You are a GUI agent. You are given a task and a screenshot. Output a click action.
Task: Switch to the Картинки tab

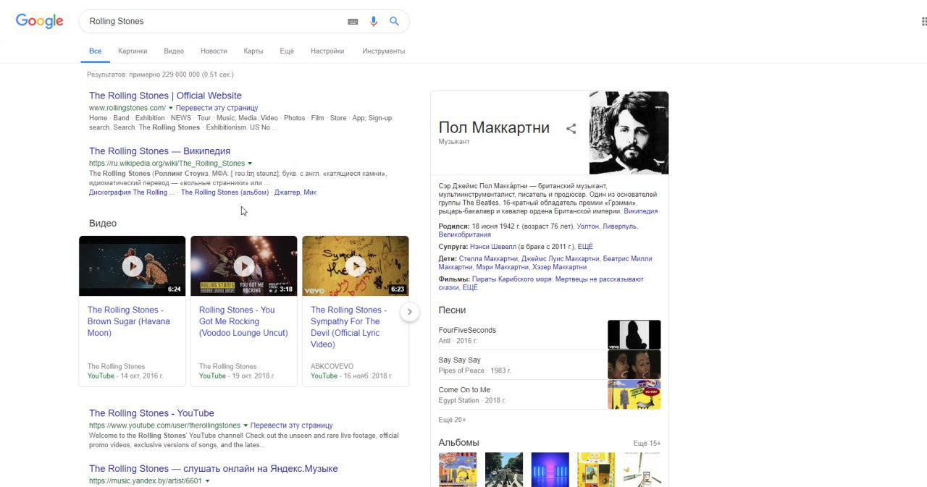[x=133, y=51]
